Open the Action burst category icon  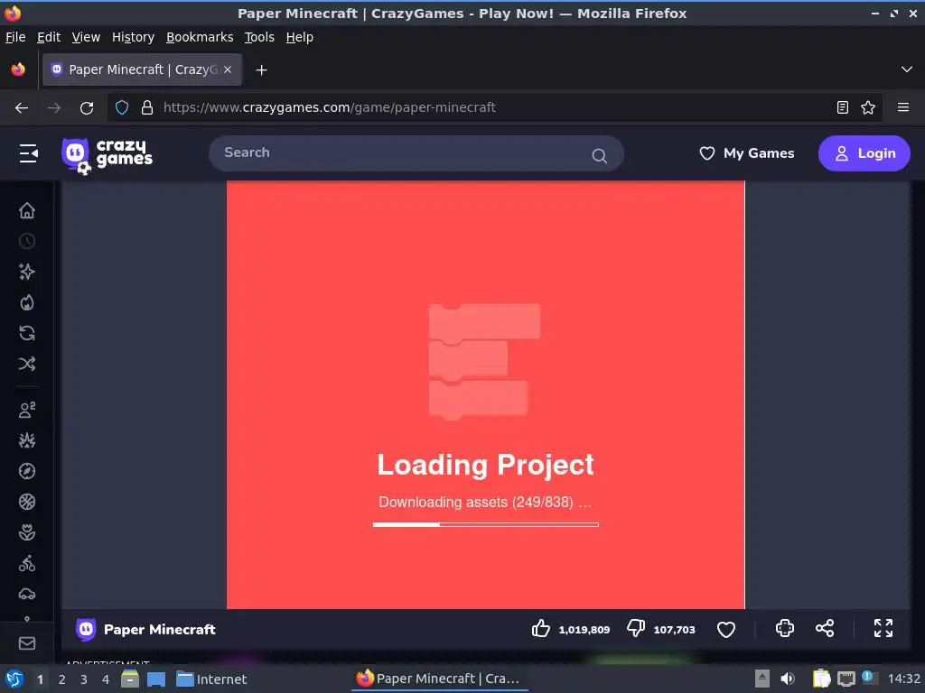[27, 440]
